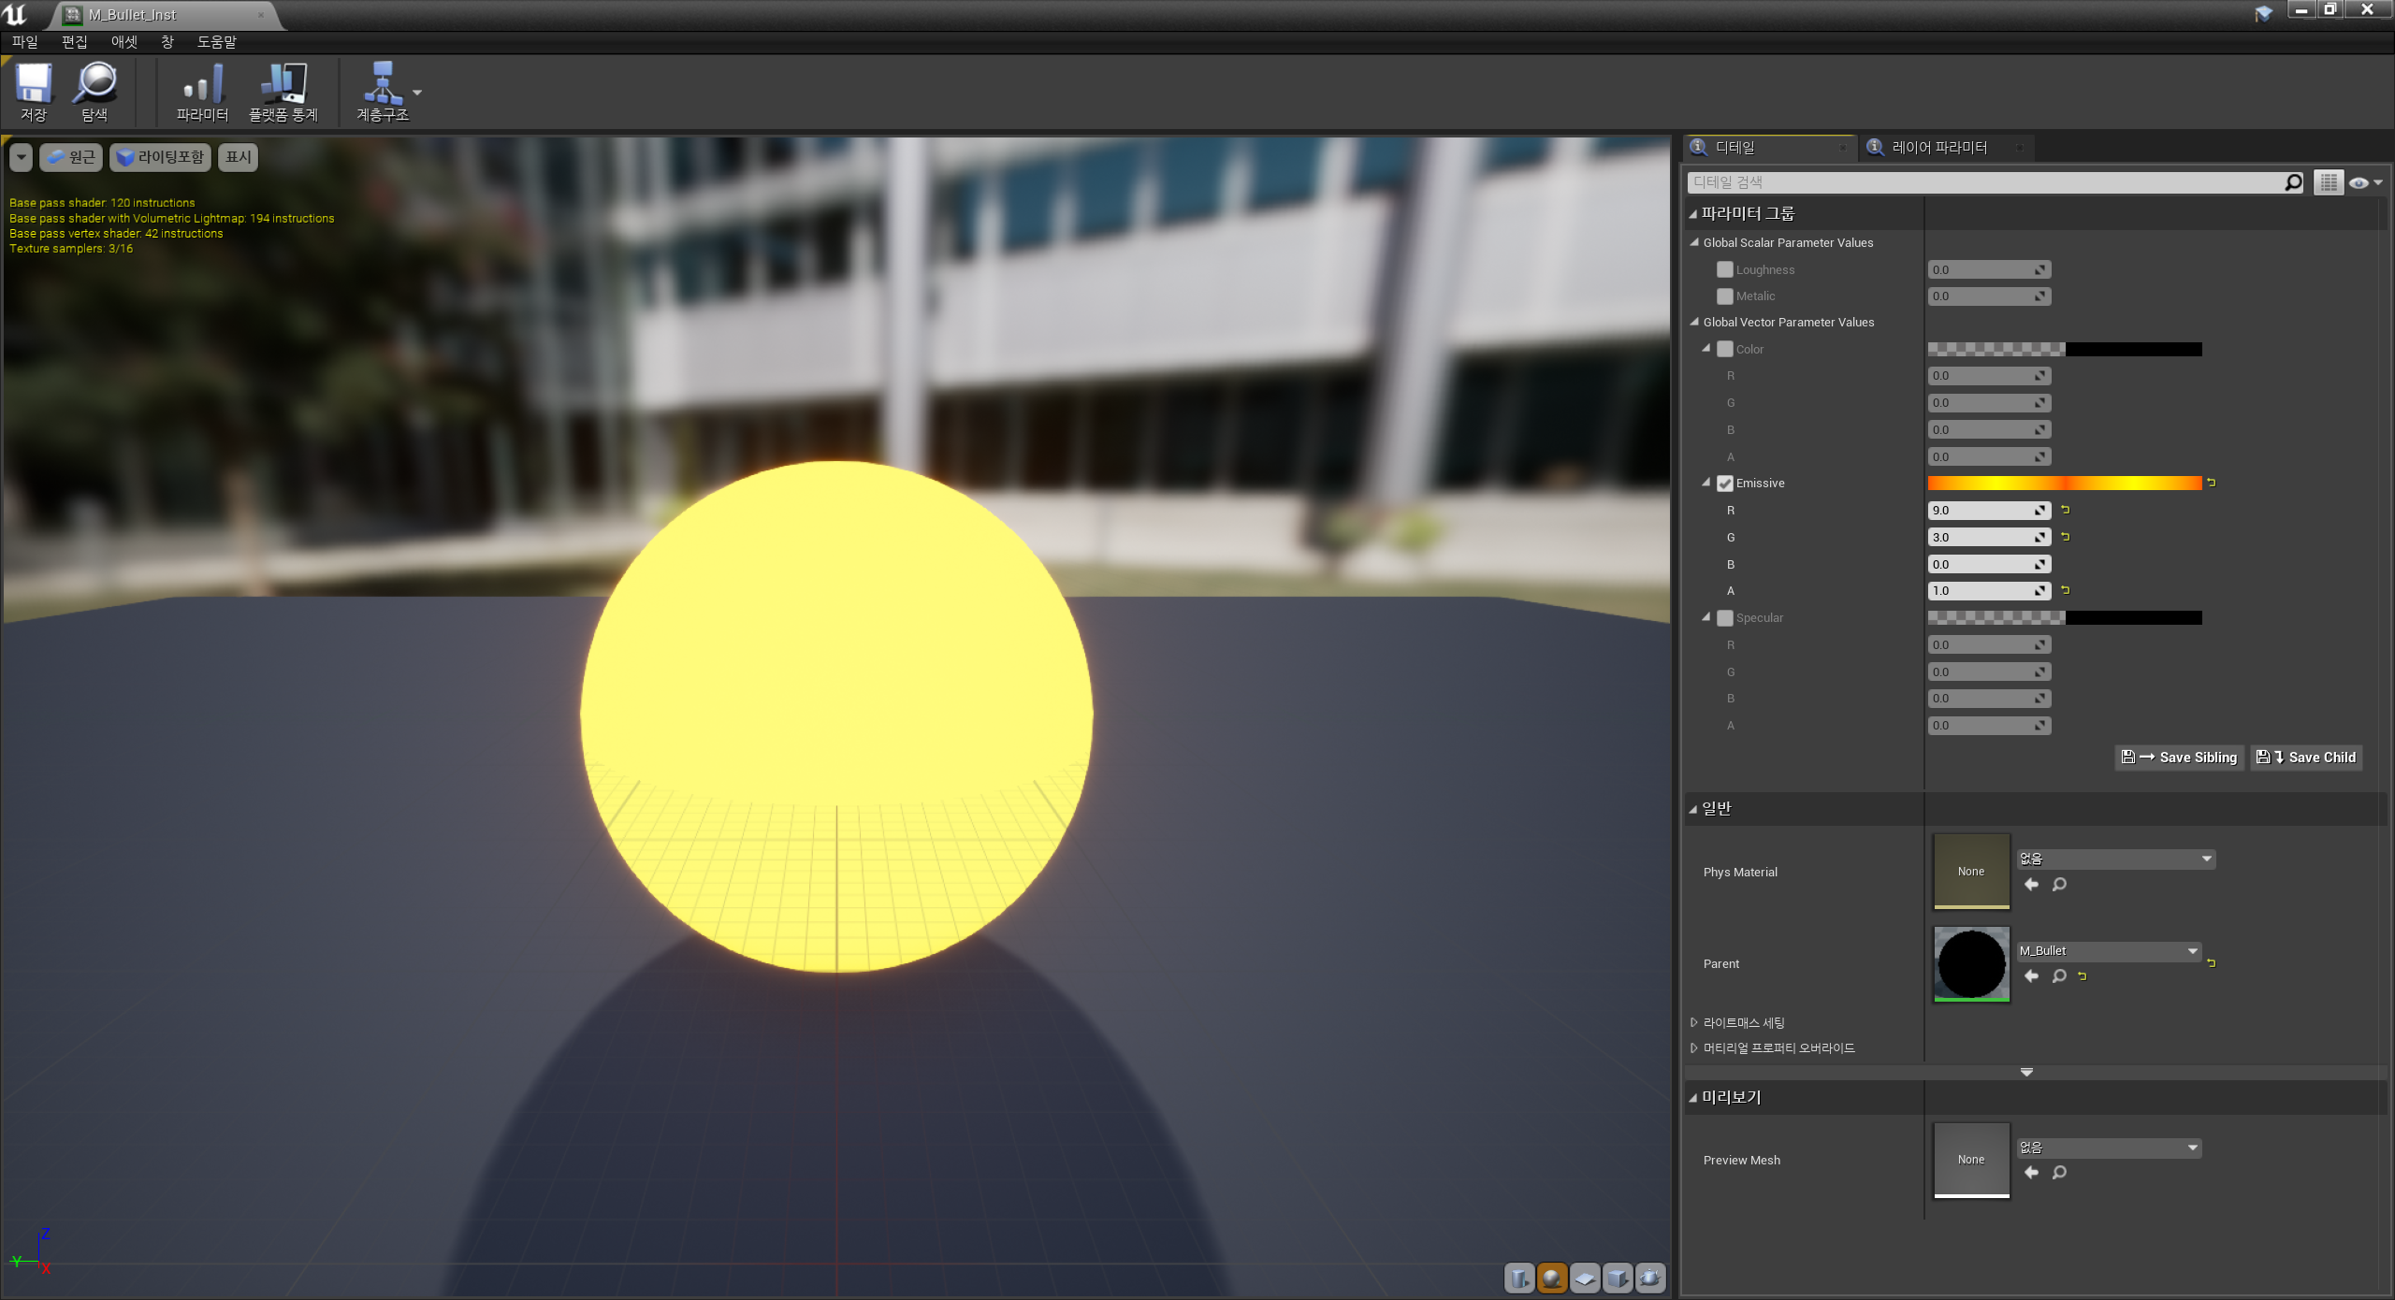The height and width of the screenshot is (1300, 2395).
Task: Switch preview mesh to cylinder
Action: [1519, 1278]
